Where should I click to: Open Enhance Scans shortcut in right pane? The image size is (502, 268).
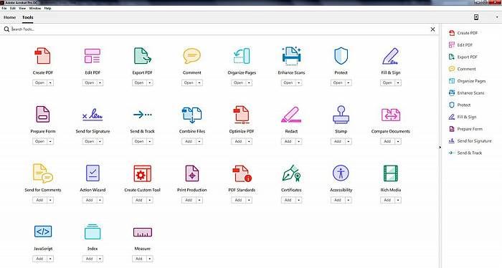[x=466, y=92]
